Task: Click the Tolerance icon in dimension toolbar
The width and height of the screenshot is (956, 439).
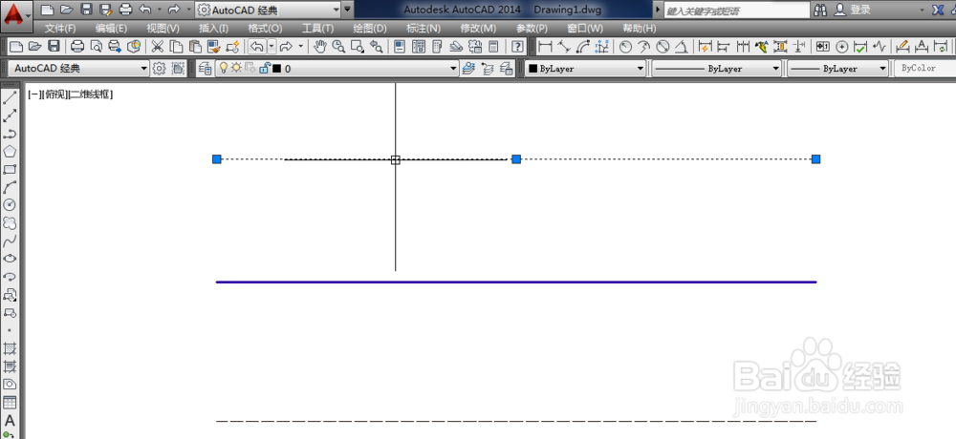Action: point(823,46)
